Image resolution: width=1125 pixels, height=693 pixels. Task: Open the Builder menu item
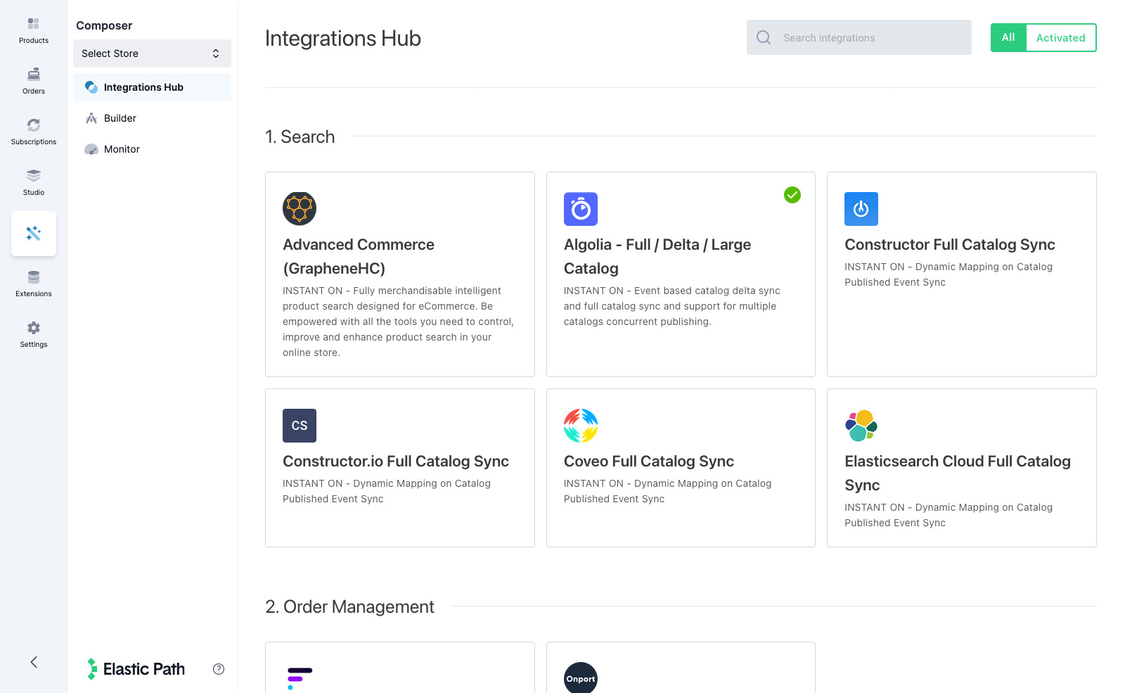coord(120,118)
